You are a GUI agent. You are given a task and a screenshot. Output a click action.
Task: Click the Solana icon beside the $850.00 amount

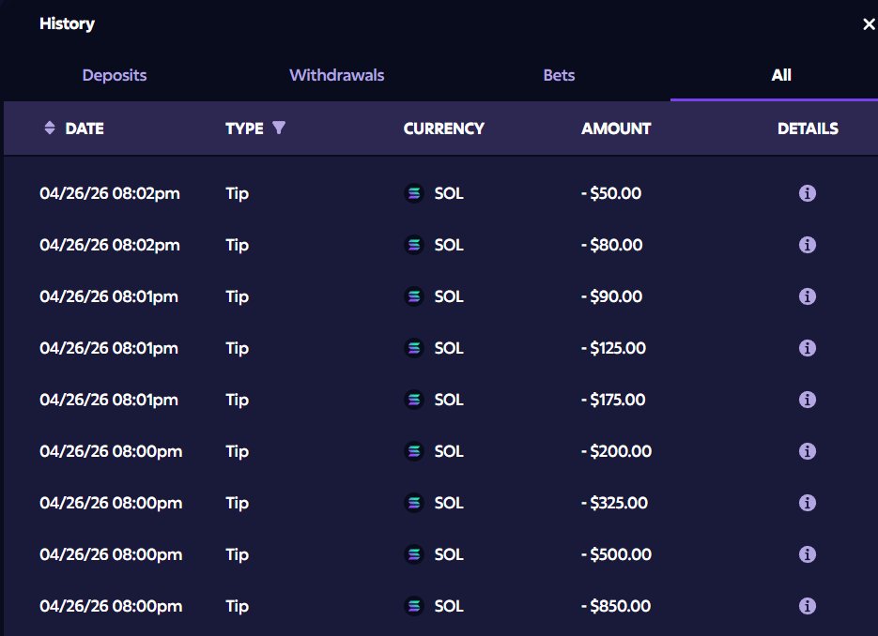pos(413,606)
